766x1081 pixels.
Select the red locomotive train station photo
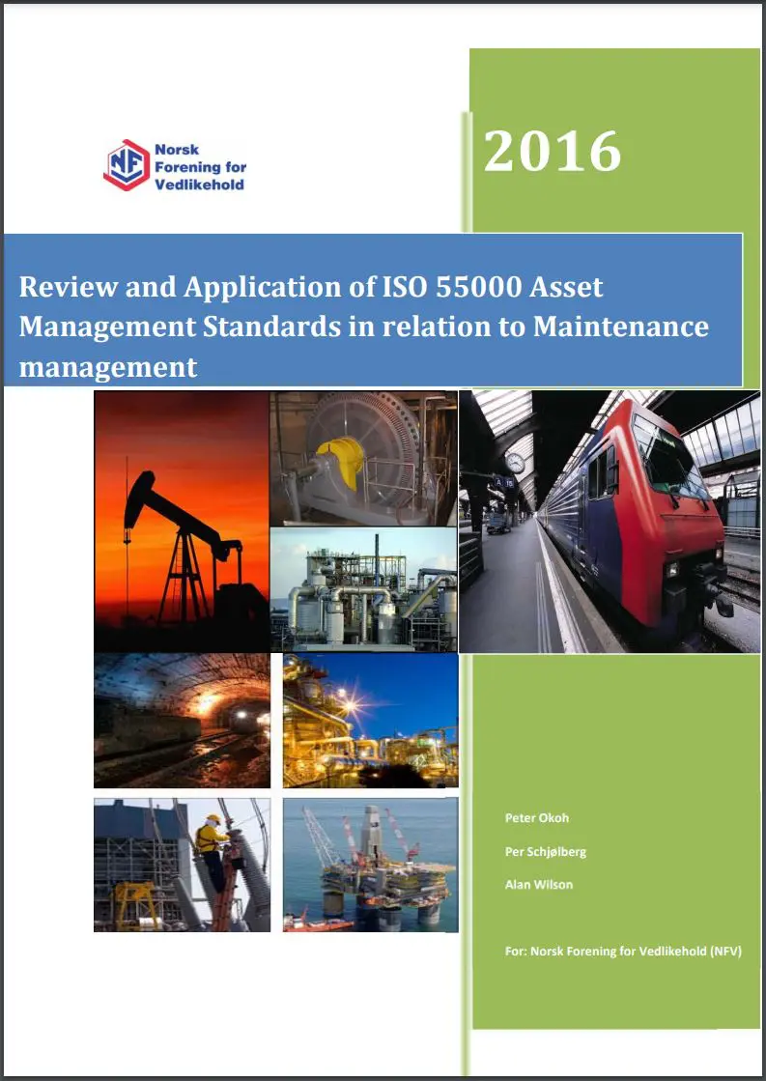pos(610,522)
